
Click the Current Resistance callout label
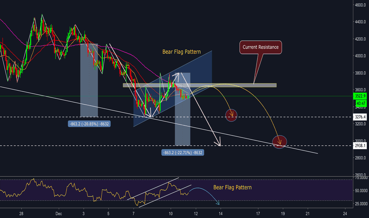point(261,47)
